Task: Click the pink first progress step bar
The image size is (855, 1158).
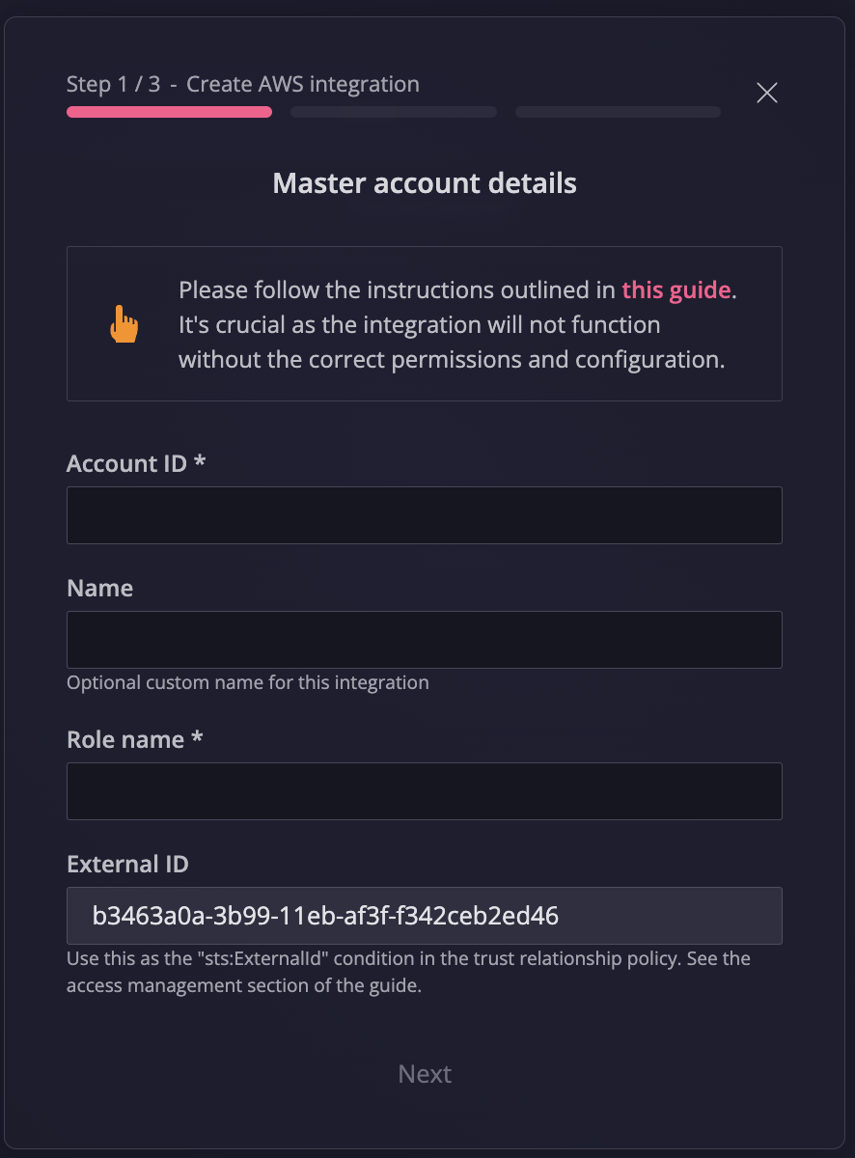Action: pyautogui.click(x=169, y=112)
